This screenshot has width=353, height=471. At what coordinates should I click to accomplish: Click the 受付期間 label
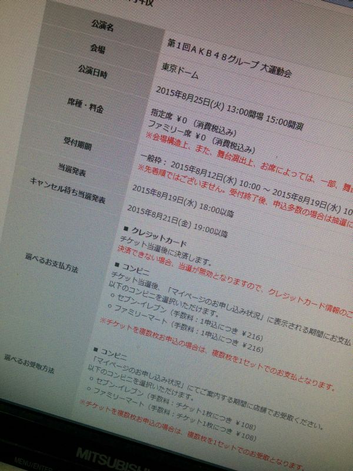78,143
